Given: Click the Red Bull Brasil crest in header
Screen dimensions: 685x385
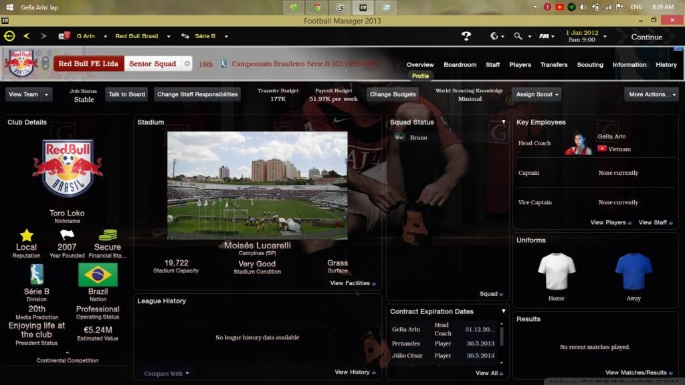Looking at the screenshot, I should 21,64.
